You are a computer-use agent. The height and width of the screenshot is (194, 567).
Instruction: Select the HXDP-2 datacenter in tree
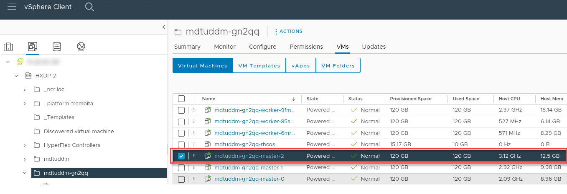tap(46, 76)
